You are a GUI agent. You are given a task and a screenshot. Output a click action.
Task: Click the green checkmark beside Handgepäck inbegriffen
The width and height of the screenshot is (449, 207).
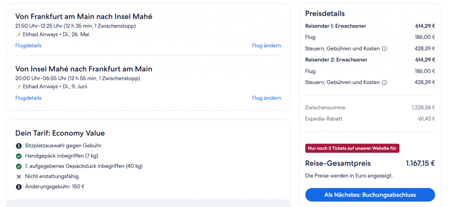(x=18, y=156)
